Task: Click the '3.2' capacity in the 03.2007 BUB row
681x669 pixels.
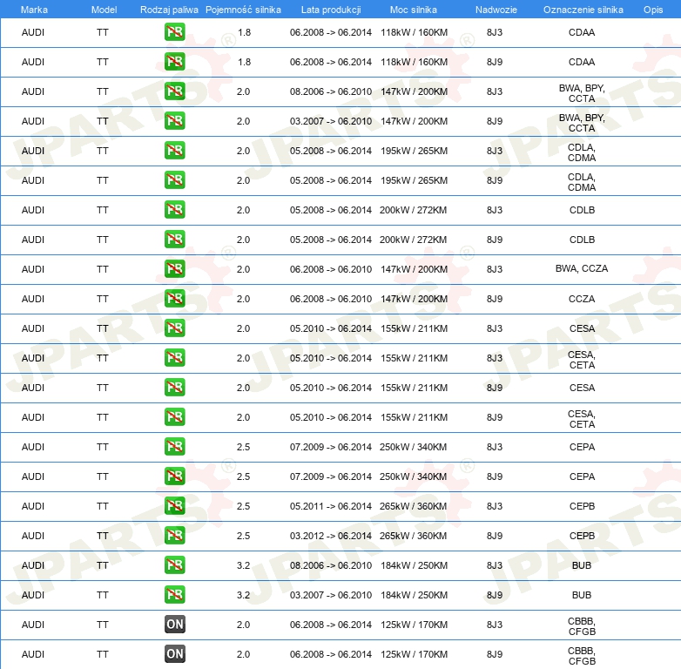Action: pos(243,595)
